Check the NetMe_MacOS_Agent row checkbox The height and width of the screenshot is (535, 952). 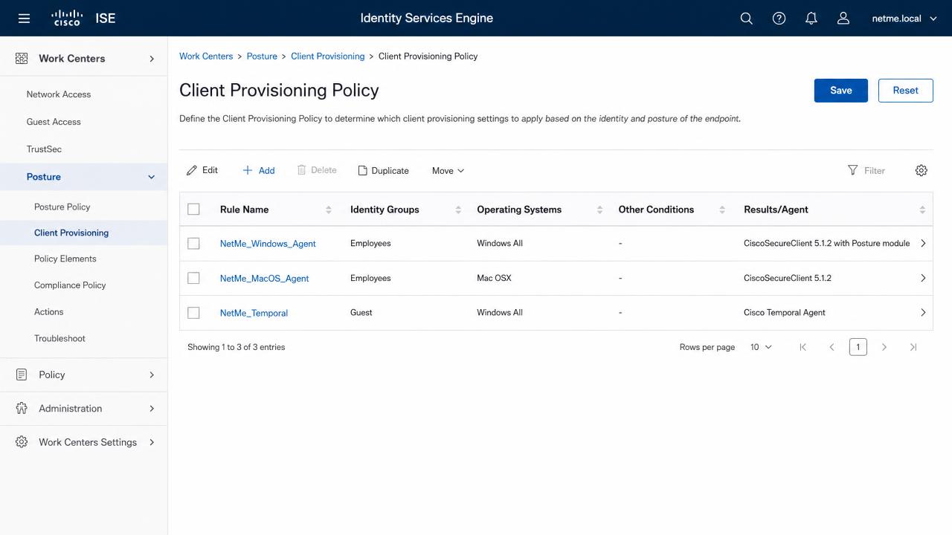point(194,278)
